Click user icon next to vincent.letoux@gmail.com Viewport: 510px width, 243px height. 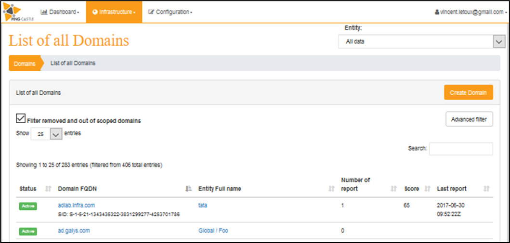click(x=437, y=12)
